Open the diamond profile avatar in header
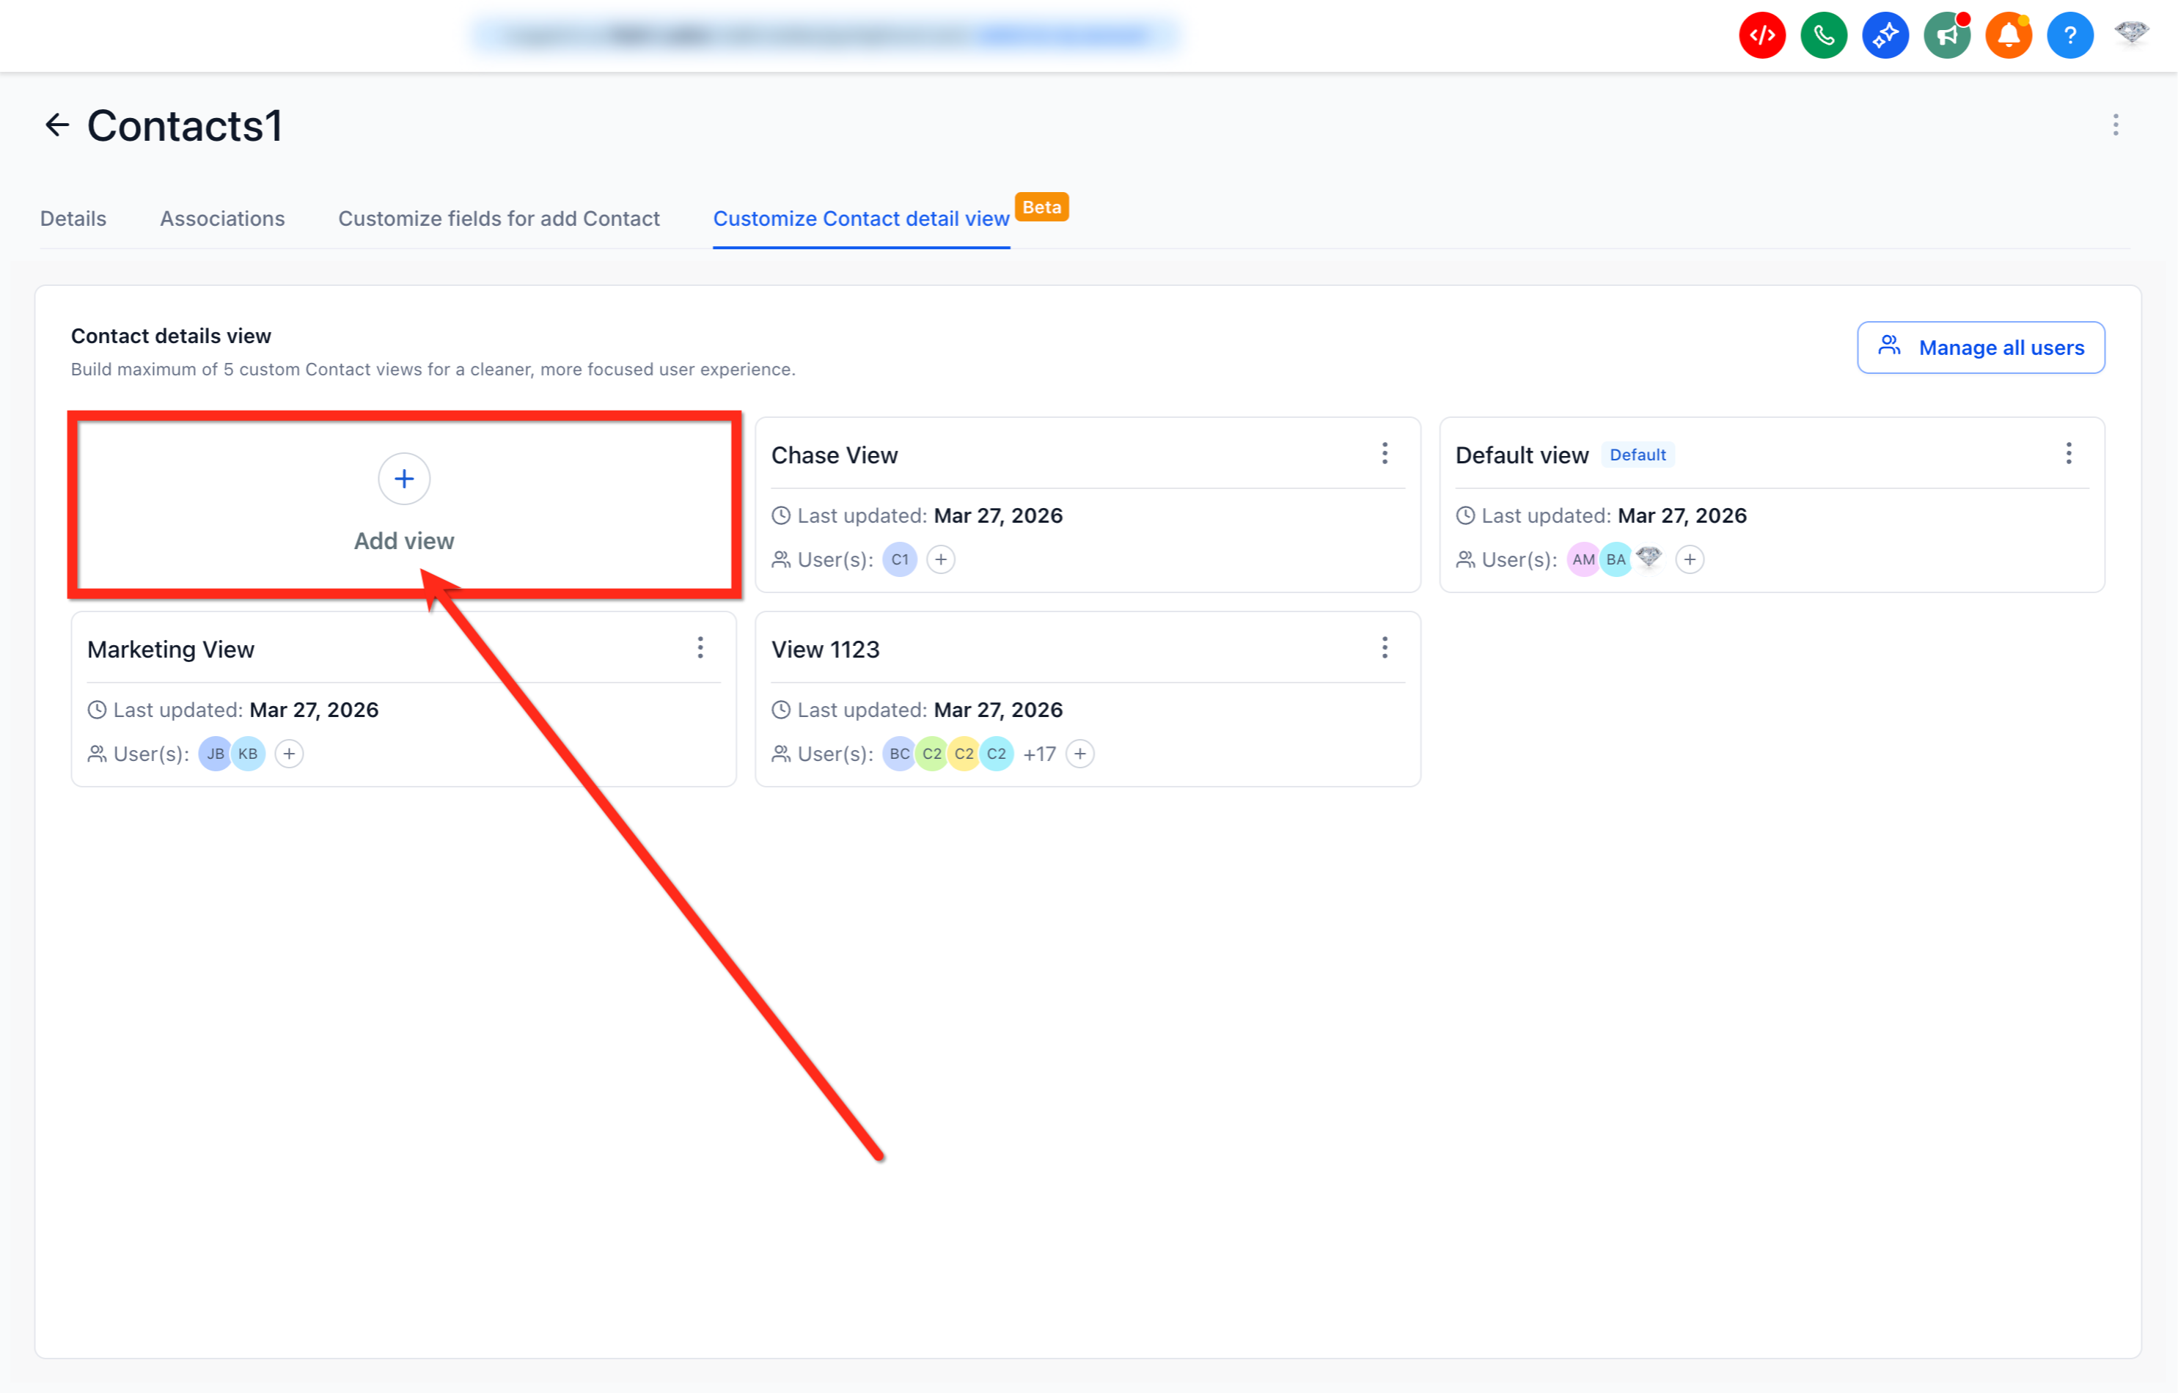Viewport: 2178px width, 1393px height. (x=2131, y=34)
